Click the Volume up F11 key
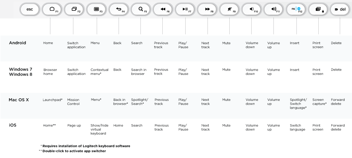This screenshot has width=352, height=158. [274, 9]
